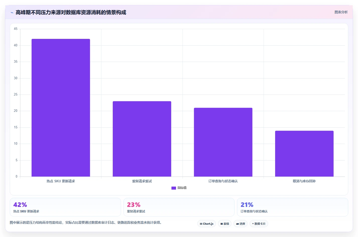Screen dimensions: 358x237
Task: Click the 42% figure
Action: [20, 205]
